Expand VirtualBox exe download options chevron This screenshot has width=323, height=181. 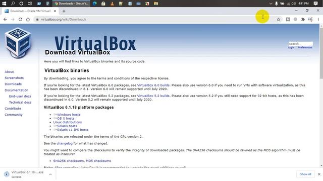pyautogui.click(x=50, y=174)
